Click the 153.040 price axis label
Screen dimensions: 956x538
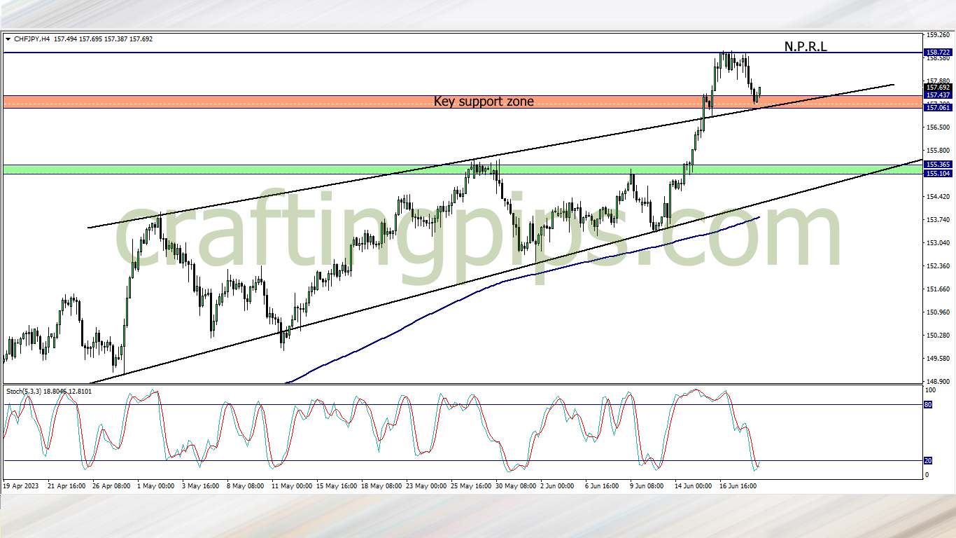[939, 243]
